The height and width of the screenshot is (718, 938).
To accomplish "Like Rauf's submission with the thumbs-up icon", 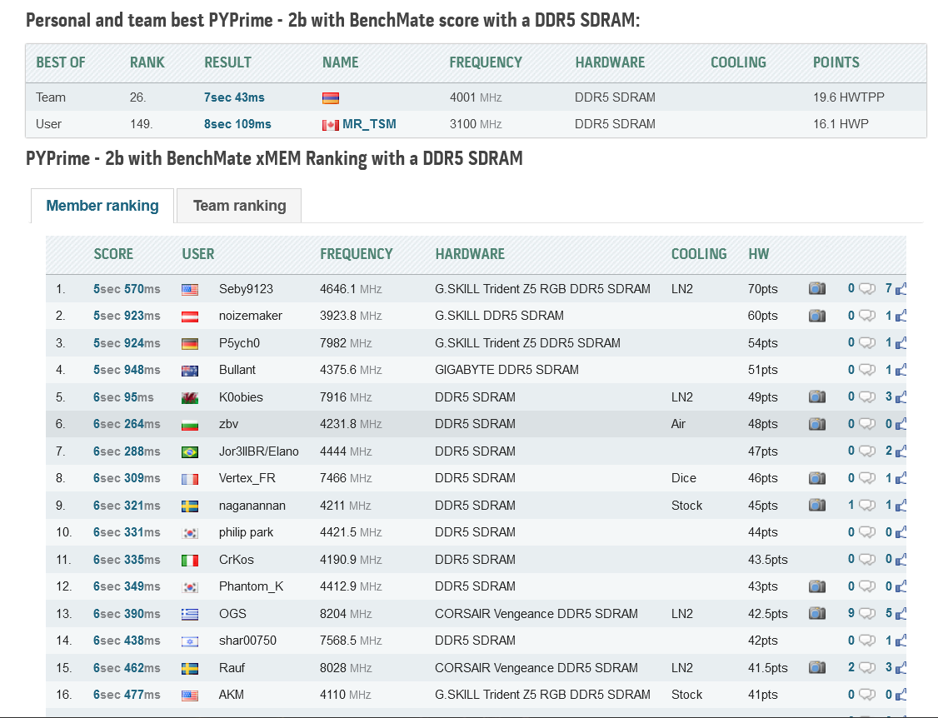I will click(x=901, y=668).
